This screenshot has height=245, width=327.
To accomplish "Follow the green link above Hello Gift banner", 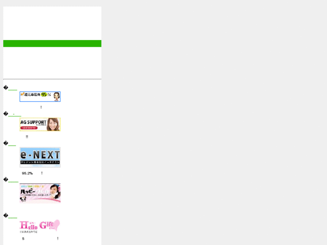I will tap(13, 218).
